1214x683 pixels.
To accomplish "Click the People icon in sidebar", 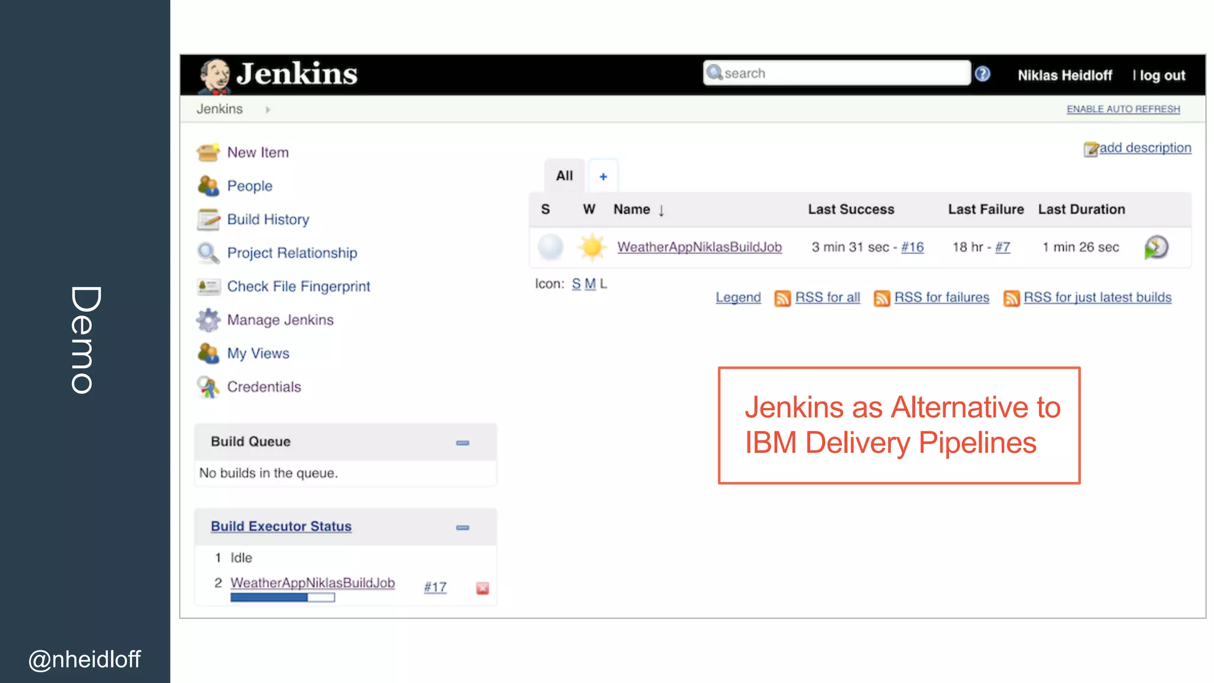I will pos(208,186).
